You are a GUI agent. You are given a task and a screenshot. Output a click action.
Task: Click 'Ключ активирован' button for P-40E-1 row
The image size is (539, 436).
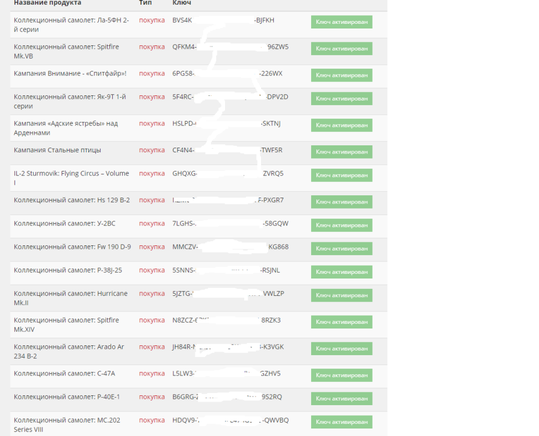click(341, 399)
